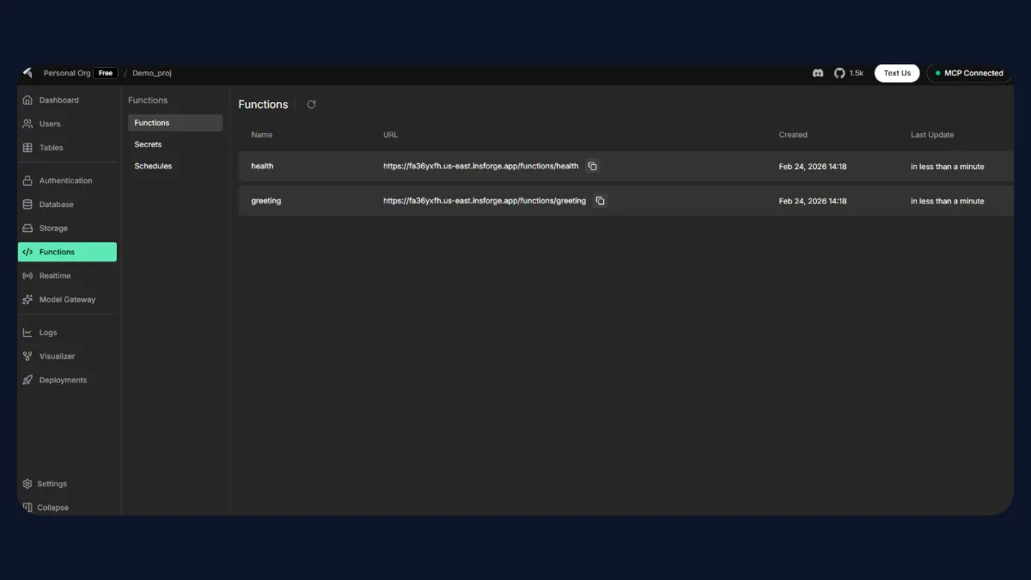Select the Storage icon
Viewport: 1031px width, 580px height.
[27, 228]
